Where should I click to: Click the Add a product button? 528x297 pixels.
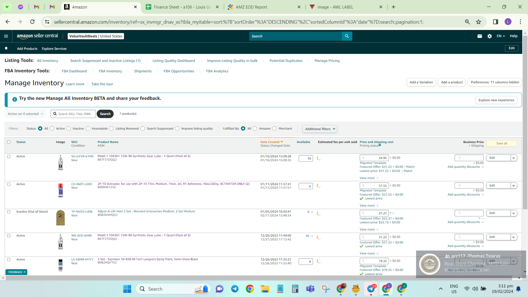(452, 82)
